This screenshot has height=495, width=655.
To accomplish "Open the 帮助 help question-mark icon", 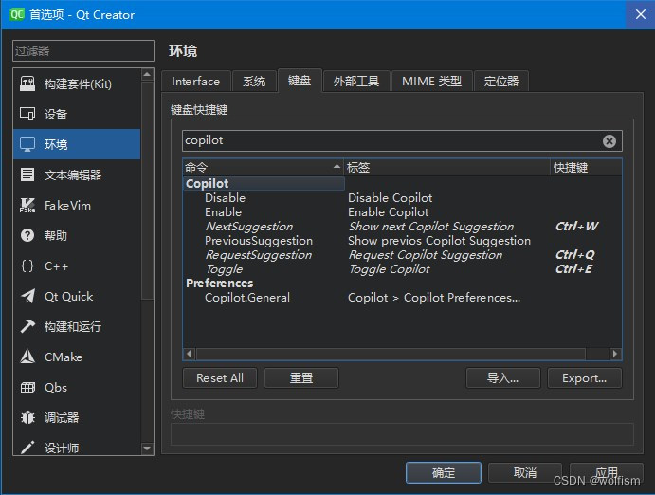I will pos(27,235).
